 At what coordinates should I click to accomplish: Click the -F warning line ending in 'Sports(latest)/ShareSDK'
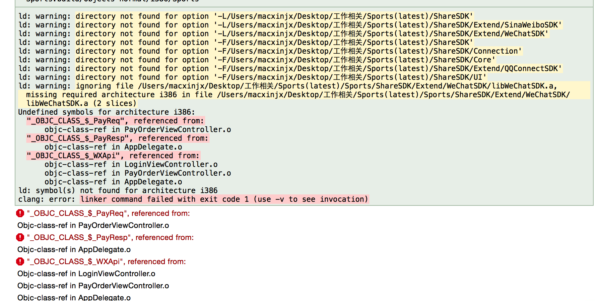[x=246, y=42]
